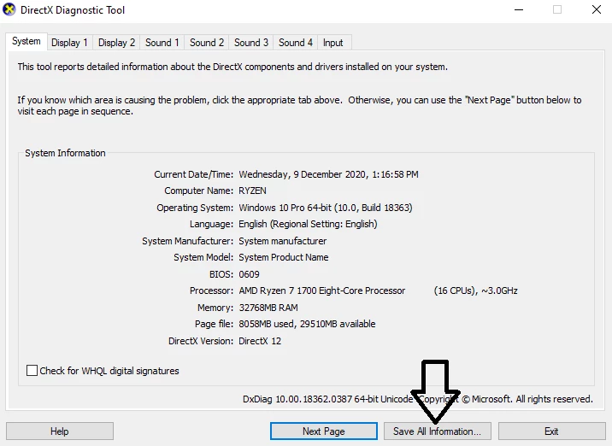Screen dimensions: 612x446
Task: Click the AMD Ryzen 7 1700 processor value
Action: tap(322, 290)
